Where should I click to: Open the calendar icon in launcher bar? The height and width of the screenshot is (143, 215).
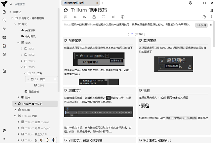click(x=4, y=46)
